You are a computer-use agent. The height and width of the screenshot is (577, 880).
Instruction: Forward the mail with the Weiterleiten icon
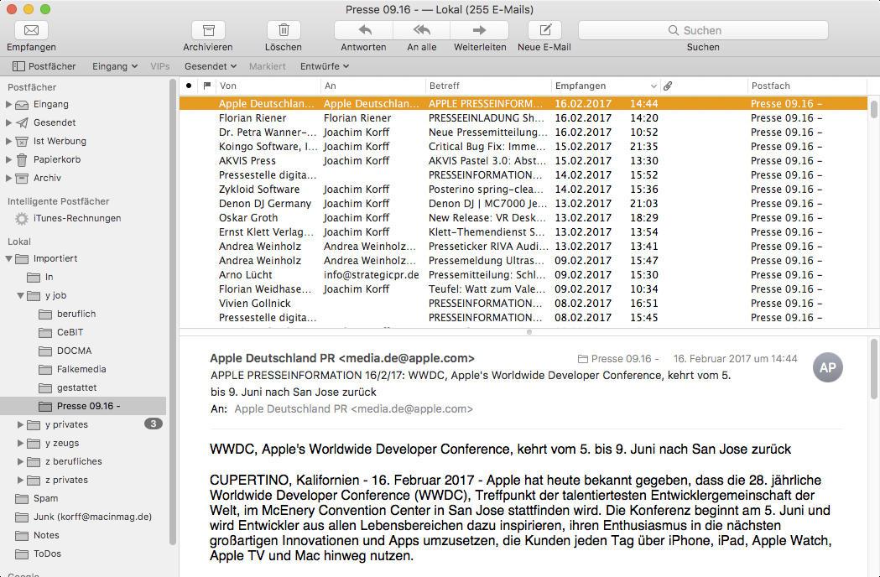point(479,30)
